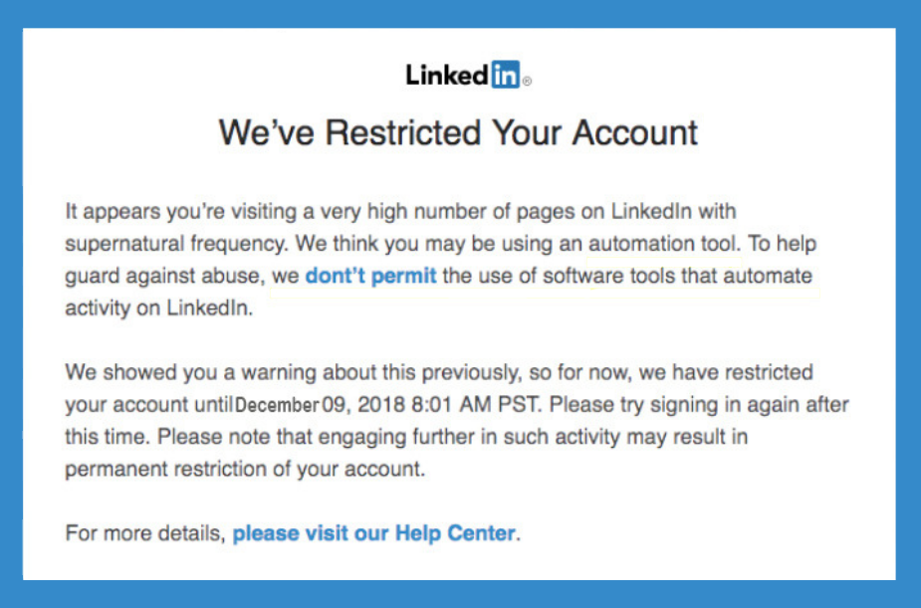
Task: Click the blue "in" square icon
Action: 505,75
